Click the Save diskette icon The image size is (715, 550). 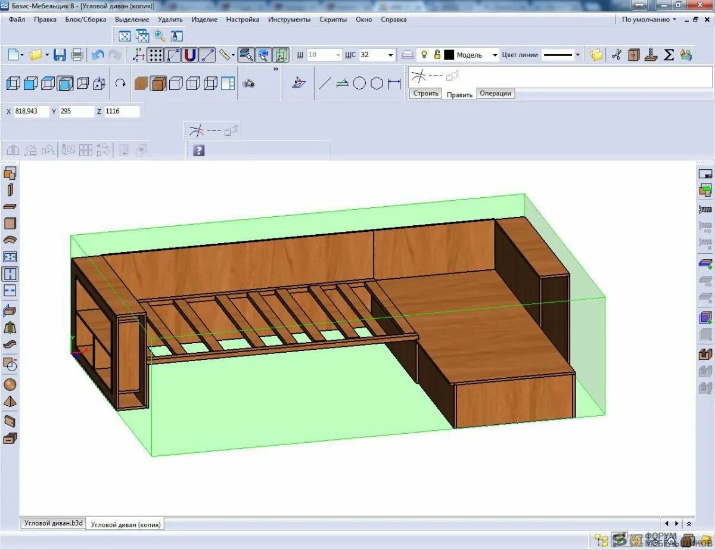pyautogui.click(x=60, y=55)
